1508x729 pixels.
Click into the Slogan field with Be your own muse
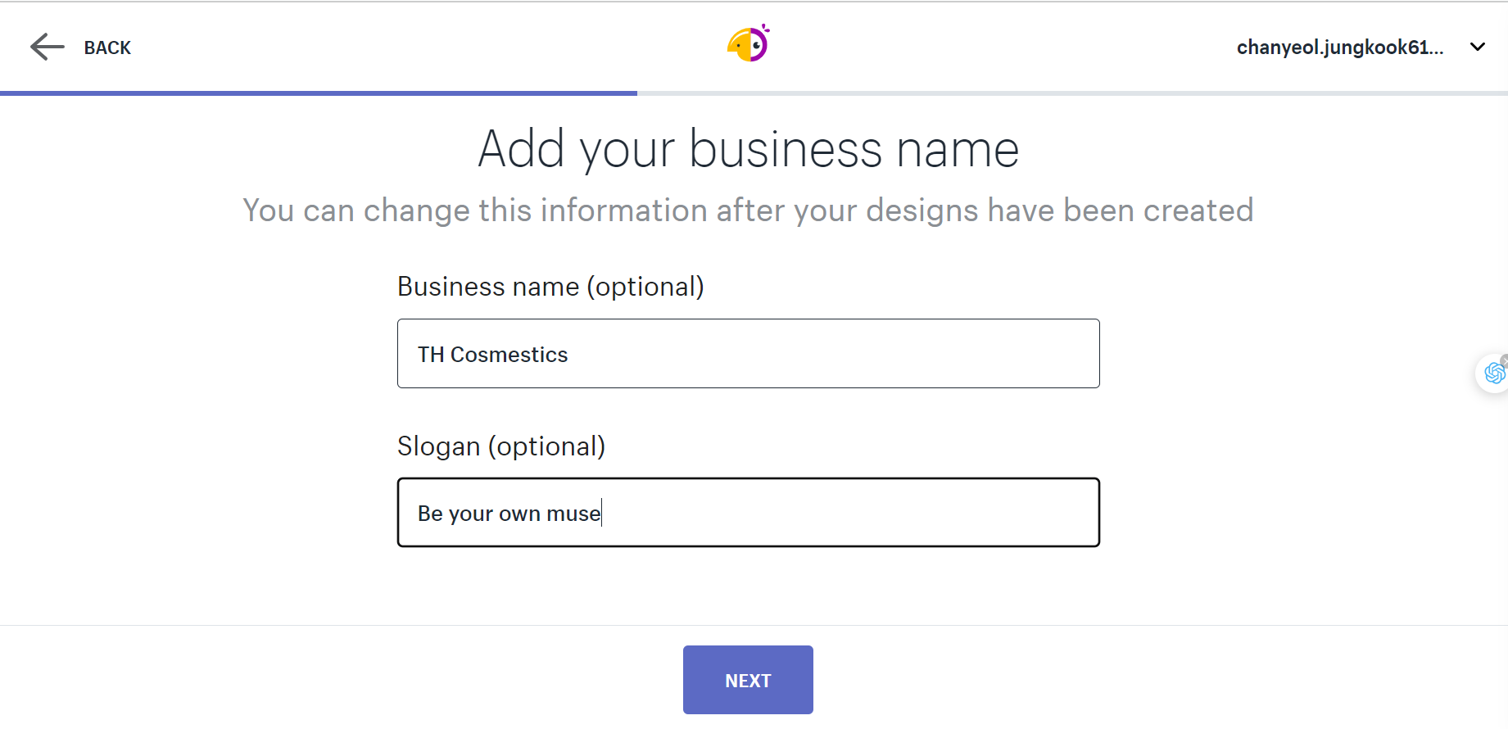pyautogui.click(x=748, y=513)
